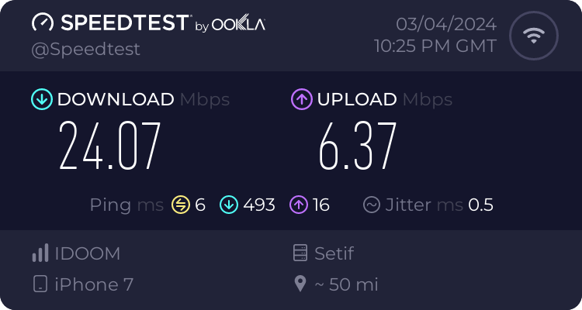Screen dimensions: 582x310
Task: Click the purple upload ping icon
Action: coord(299,205)
